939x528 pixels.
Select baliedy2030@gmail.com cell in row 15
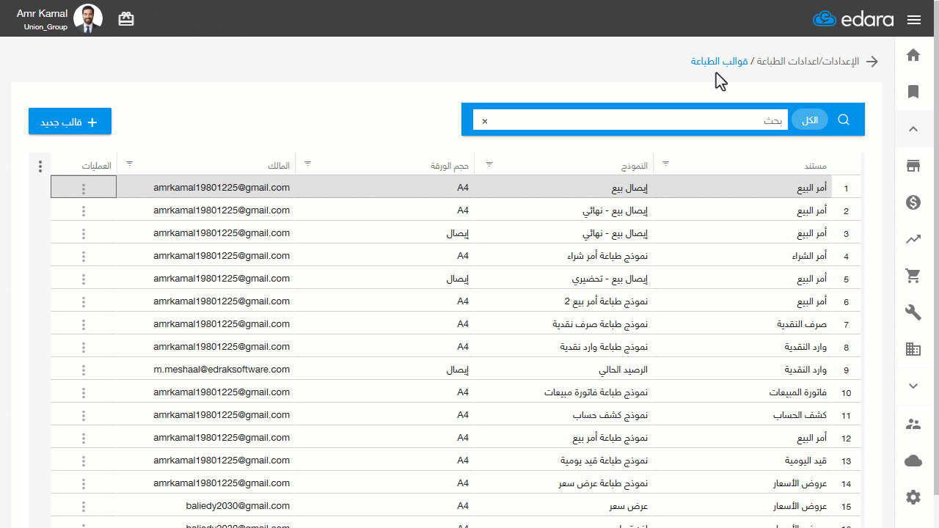pyautogui.click(x=206, y=506)
